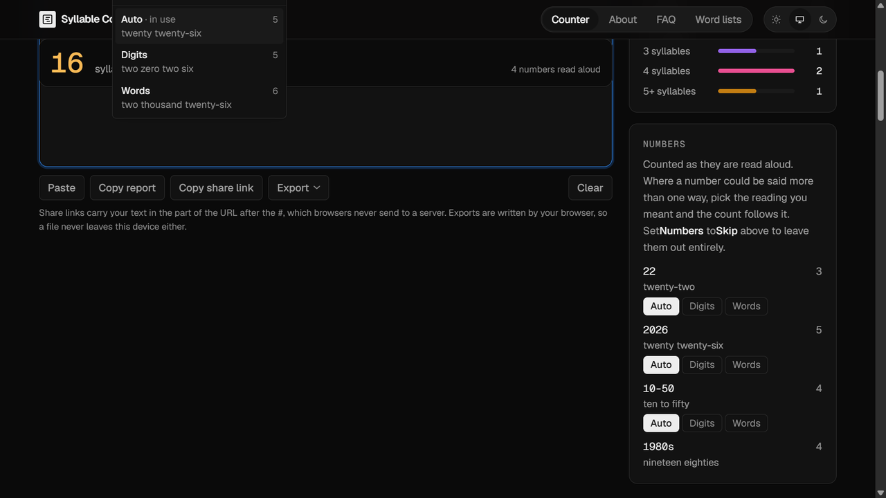Choose Auto reading in popup list

[199, 26]
